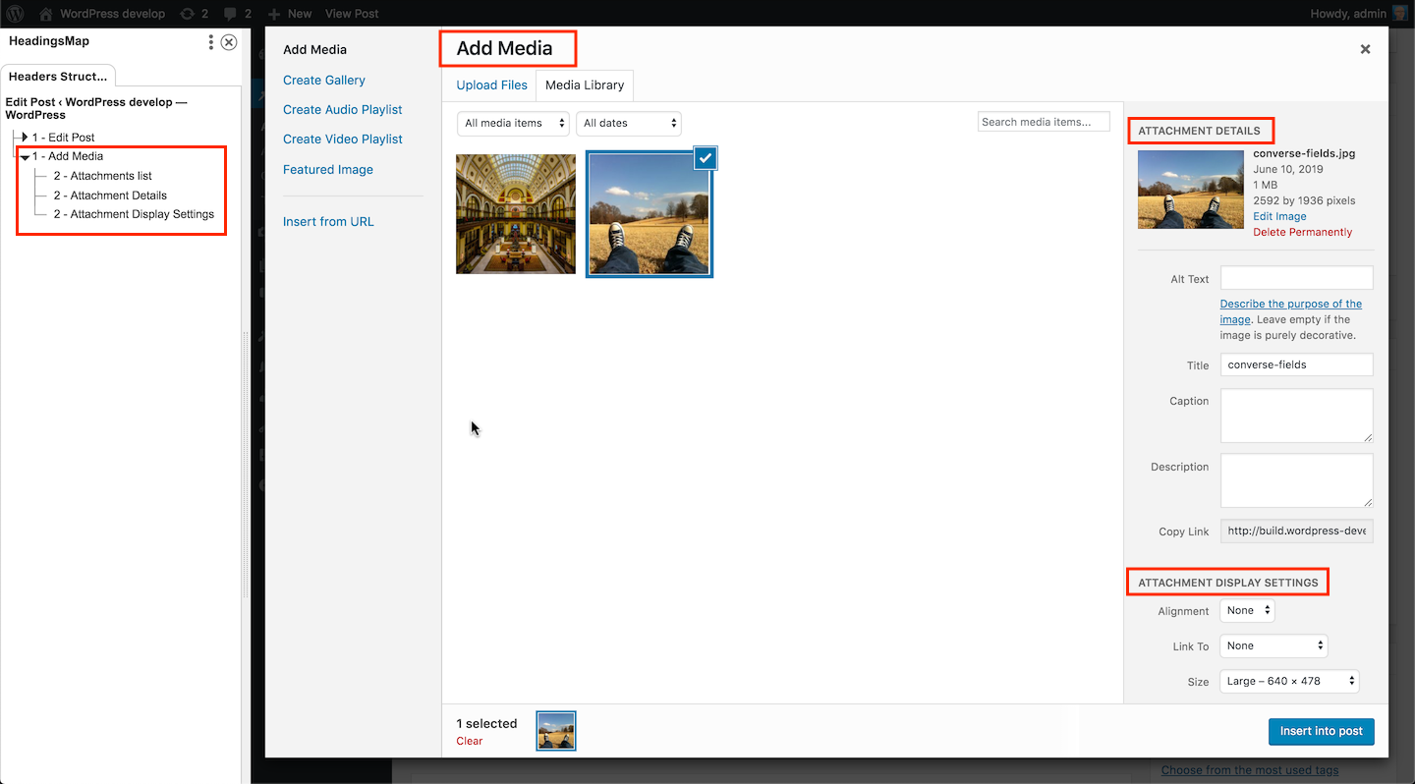Screen dimensions: 1415x784
Task: Select Add Media in left menu
Action: 314,49
